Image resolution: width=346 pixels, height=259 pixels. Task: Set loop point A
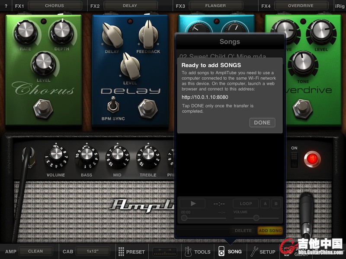pos(265,204)
